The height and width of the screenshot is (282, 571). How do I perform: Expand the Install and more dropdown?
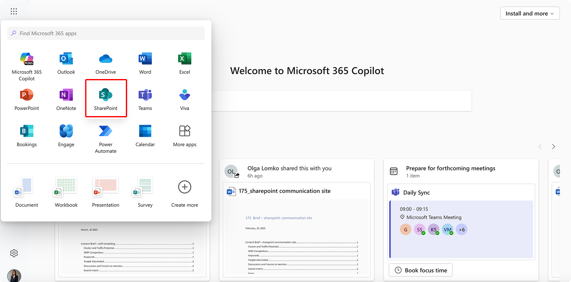point(529,13)
